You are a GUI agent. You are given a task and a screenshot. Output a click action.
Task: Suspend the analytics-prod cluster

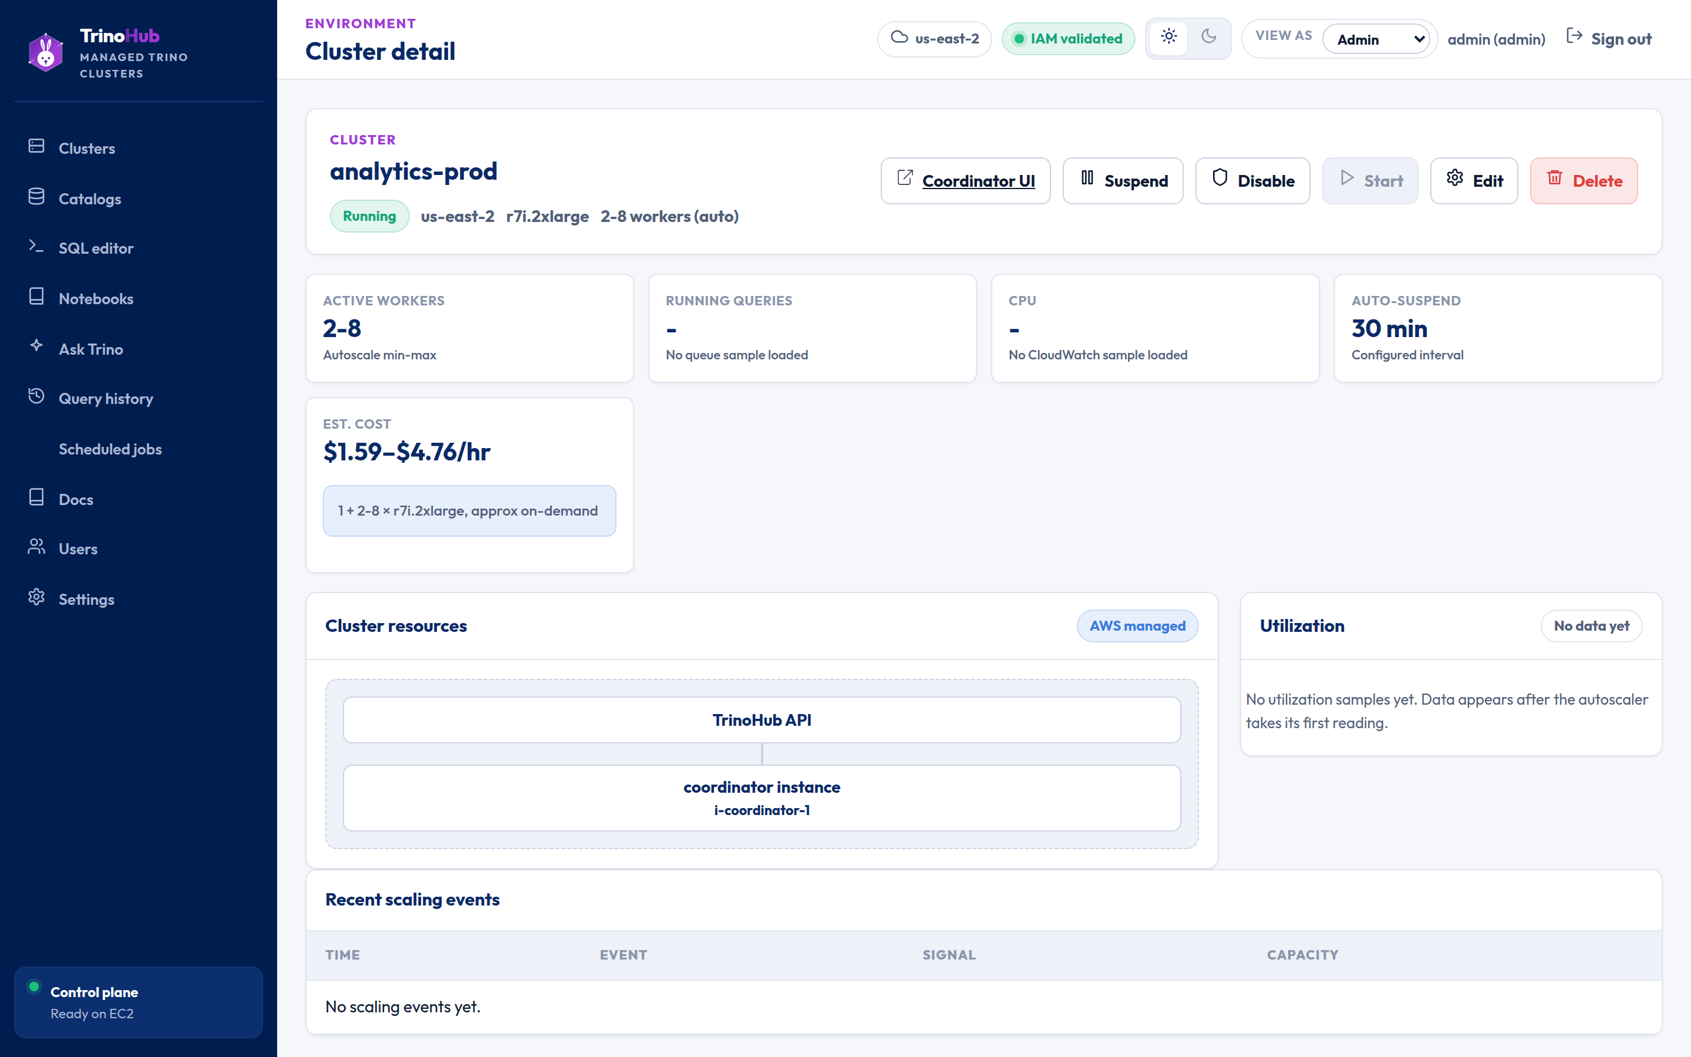coord(1123,181)
